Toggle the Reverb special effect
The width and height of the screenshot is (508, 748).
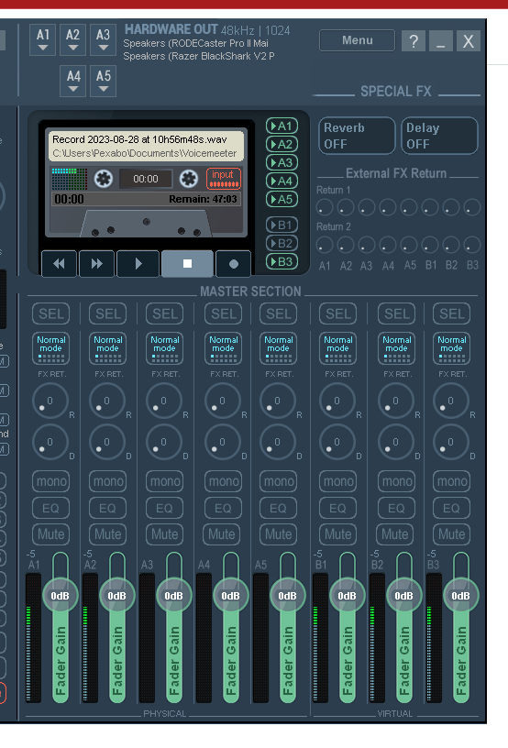(357, 136)
